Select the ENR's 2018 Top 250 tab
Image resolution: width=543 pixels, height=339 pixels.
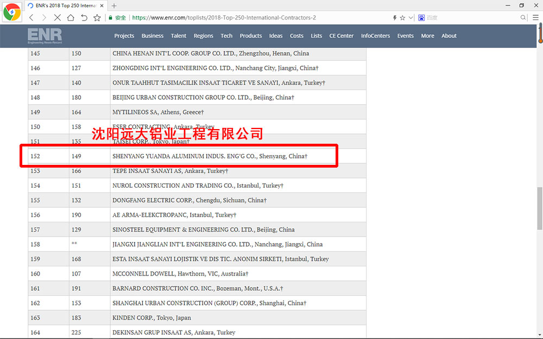[66, 5]
